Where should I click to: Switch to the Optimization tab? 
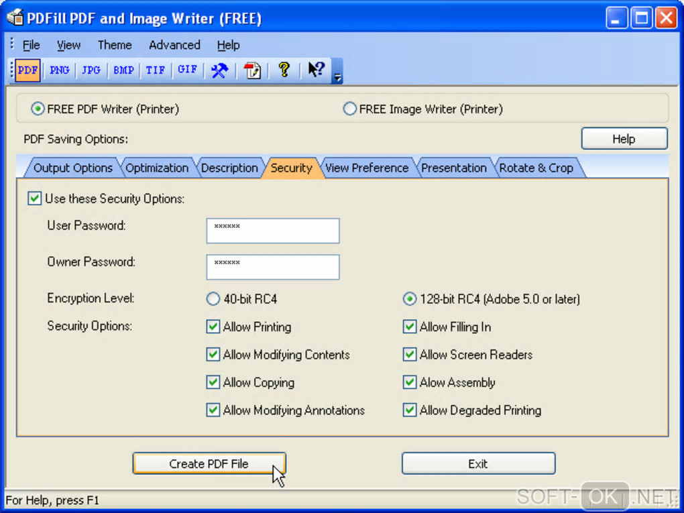click(157, 168)
